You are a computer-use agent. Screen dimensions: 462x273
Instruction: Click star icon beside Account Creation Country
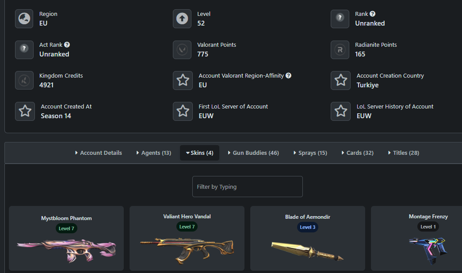[340, 80]
